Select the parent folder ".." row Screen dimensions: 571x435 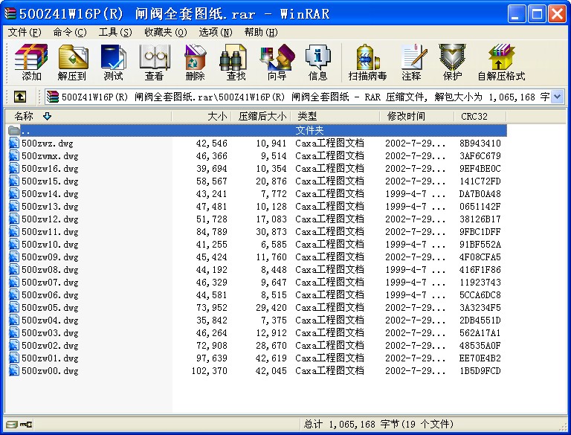pyautogui.click(x=26, y=131)
